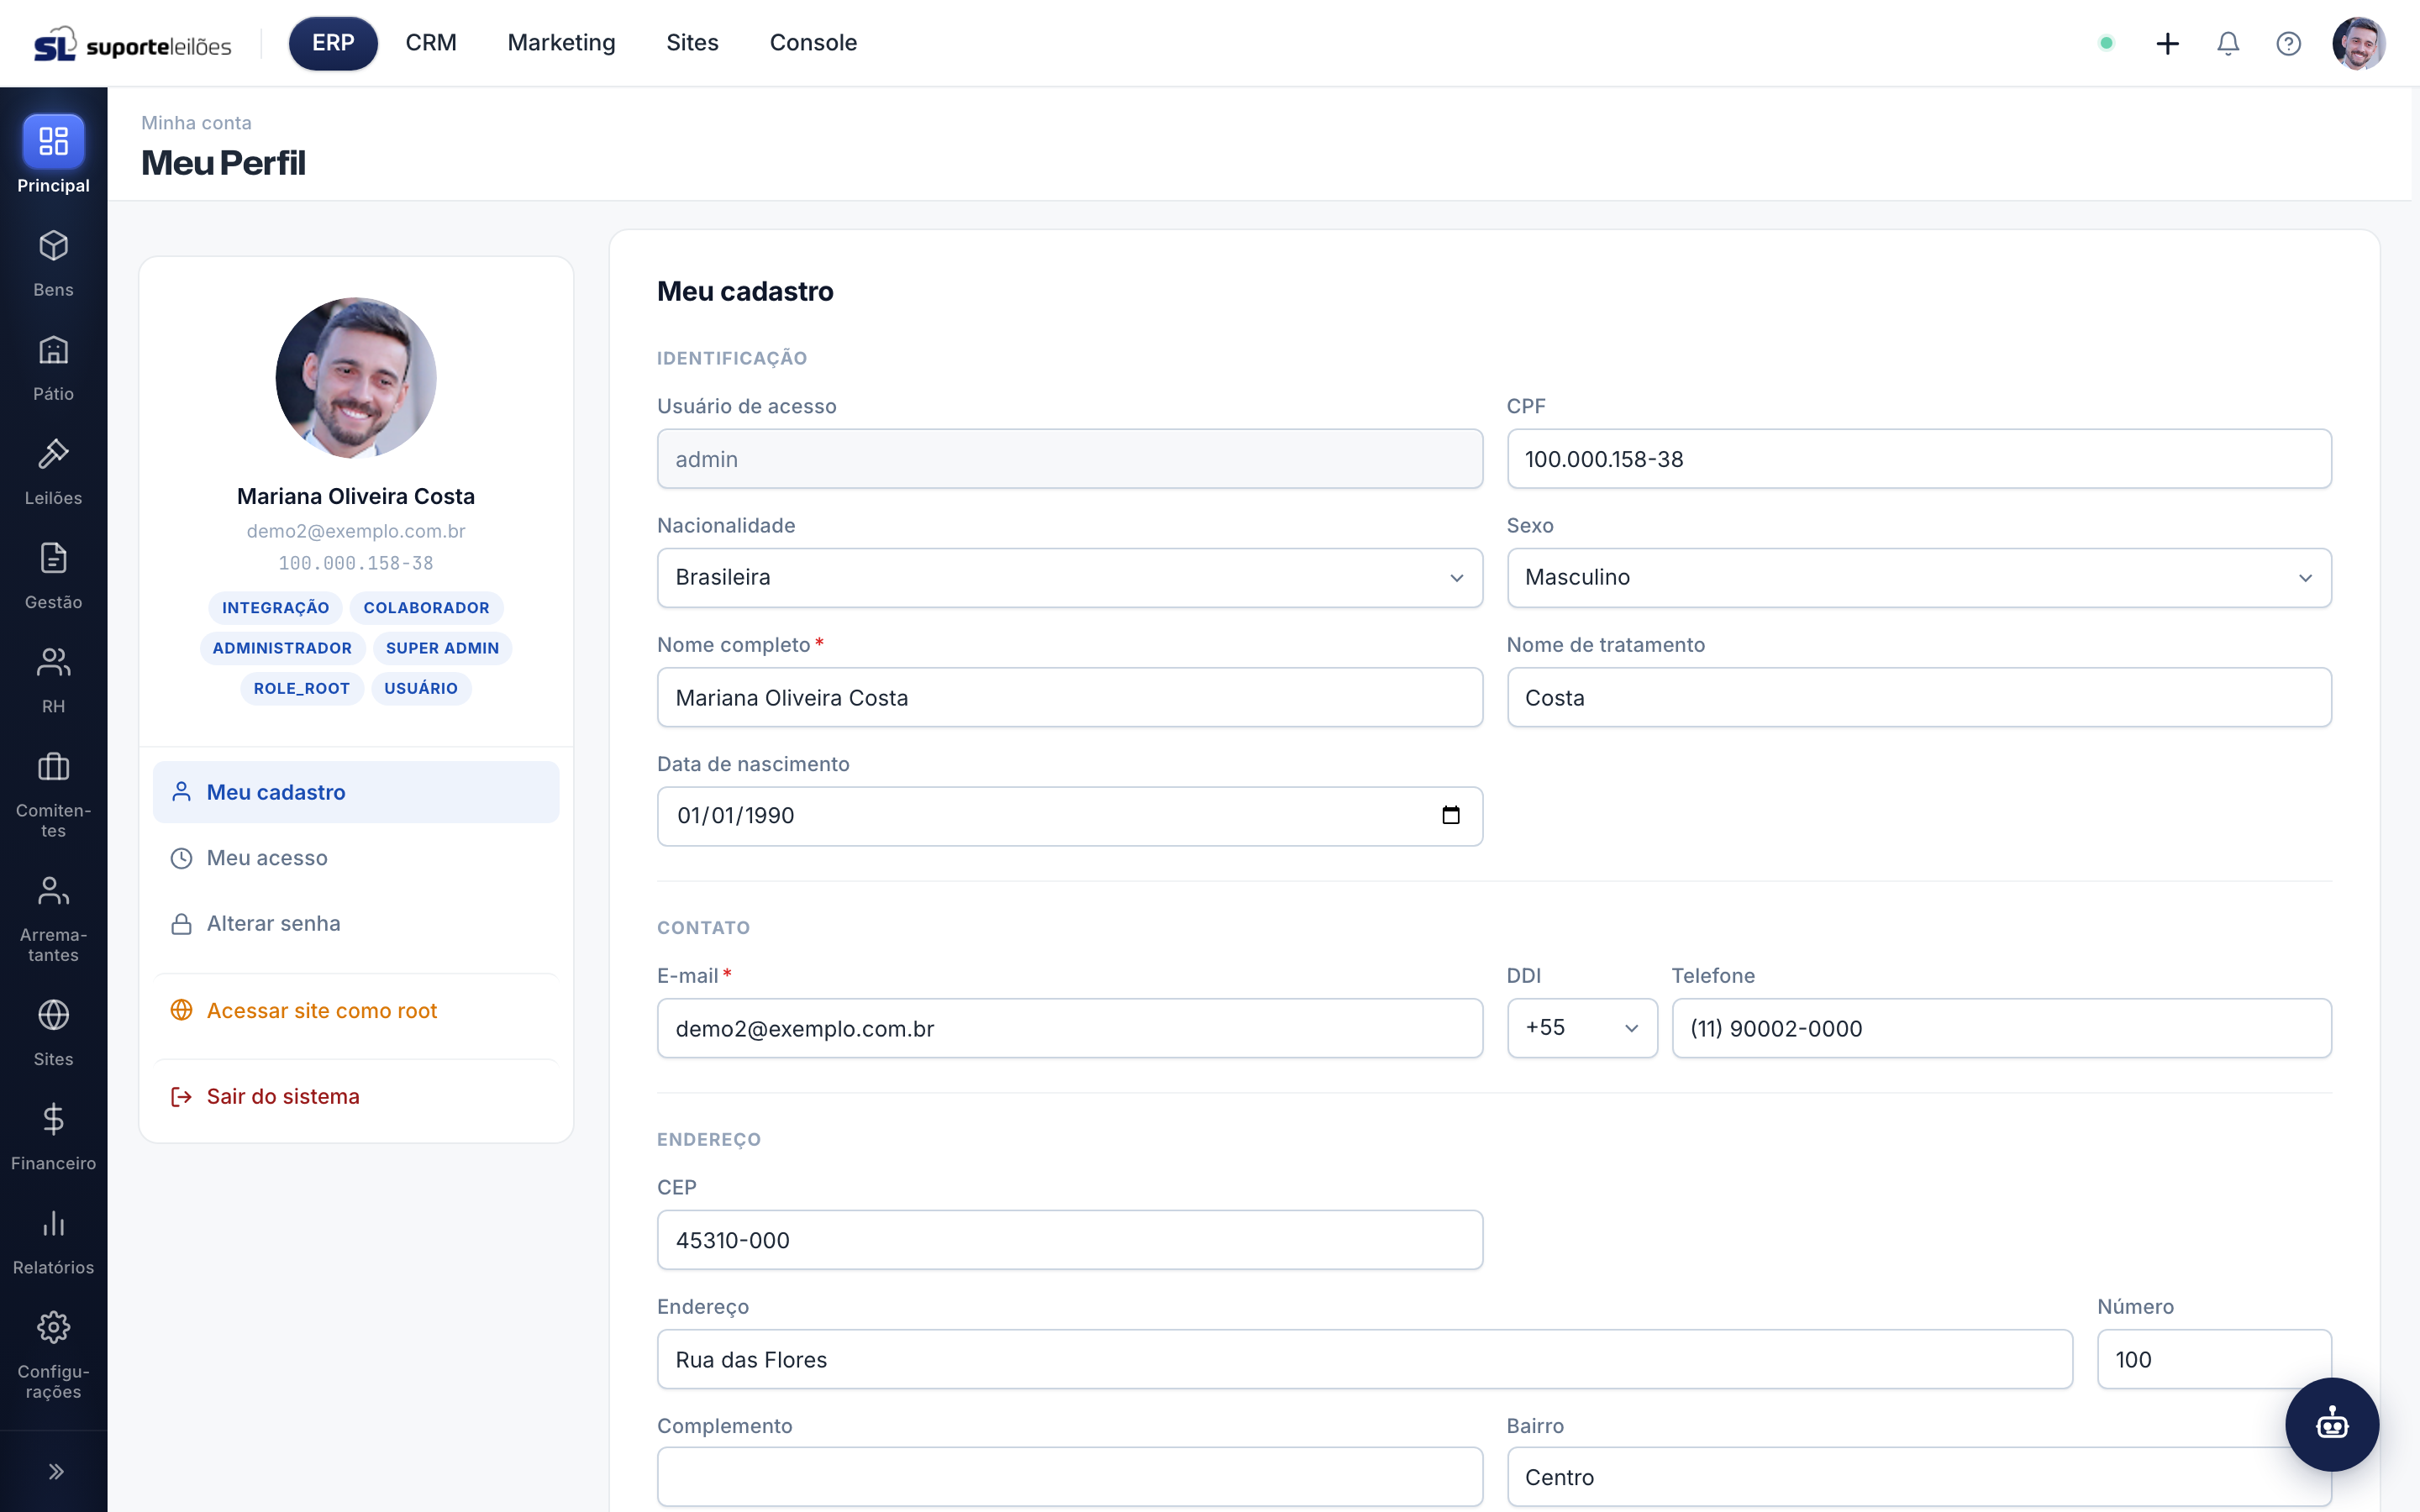Click the USUÁRIO role badge
This screenshot has height=1512, width=2420.
[x=420, y=688]
